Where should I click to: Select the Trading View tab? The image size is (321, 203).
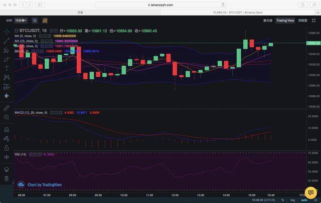pyautogui.click(x=285, y=21)
